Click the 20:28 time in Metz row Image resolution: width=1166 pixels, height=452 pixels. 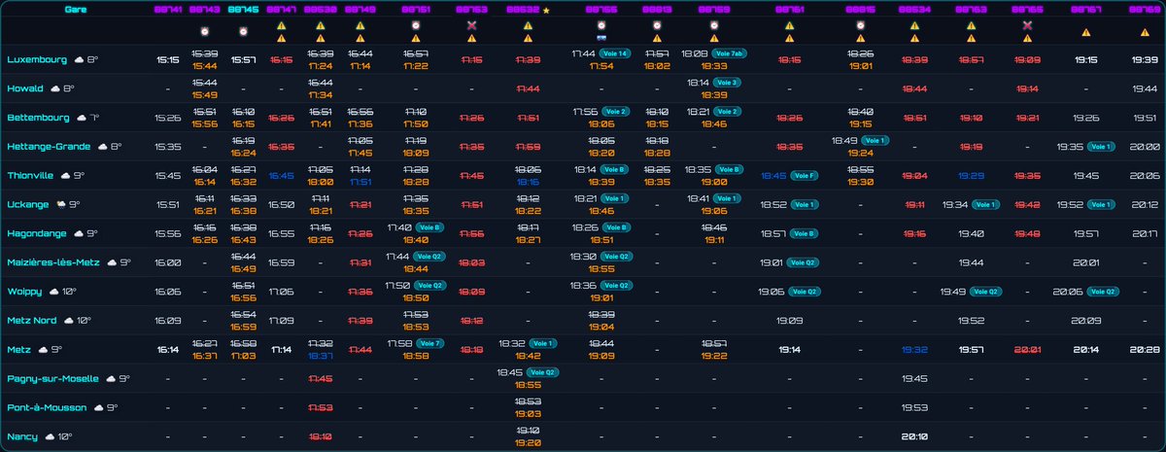pyautogui.click(x=1146, y=350)
